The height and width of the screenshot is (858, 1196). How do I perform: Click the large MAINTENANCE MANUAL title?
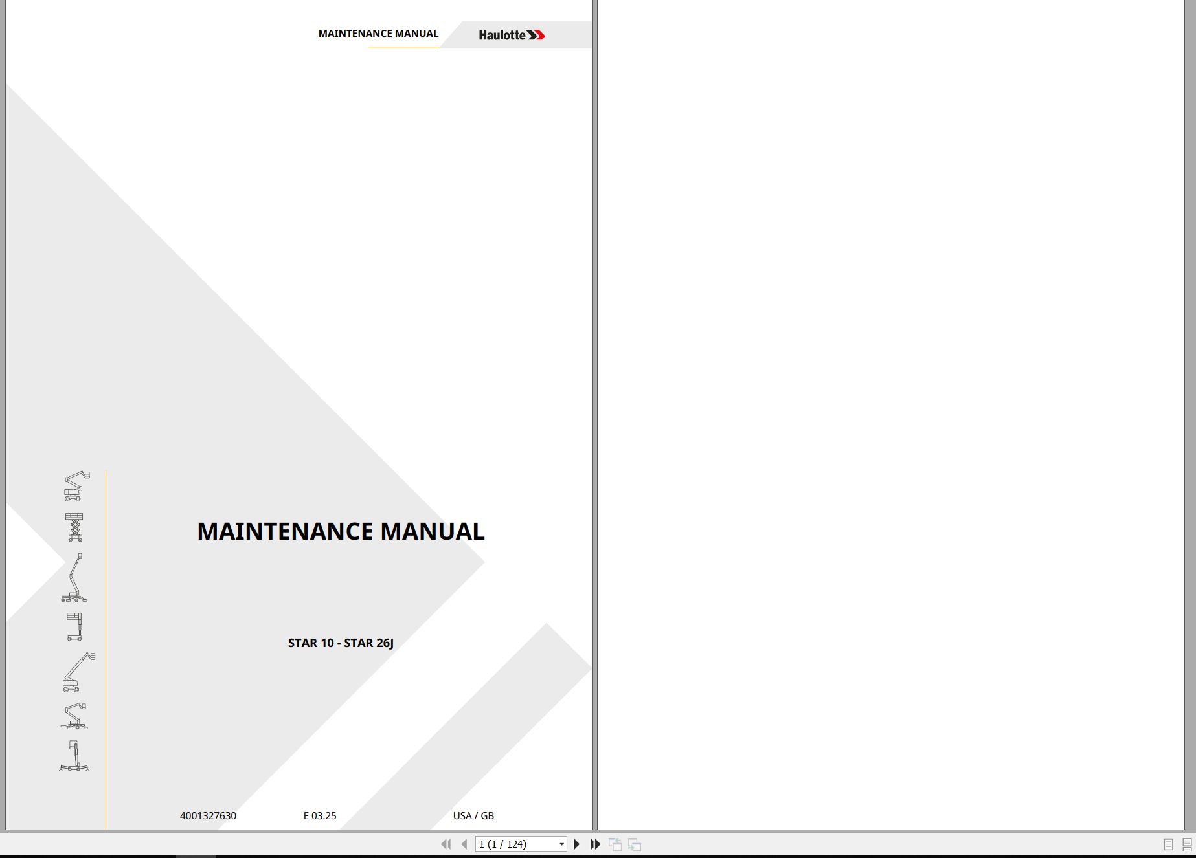point(341,531)
